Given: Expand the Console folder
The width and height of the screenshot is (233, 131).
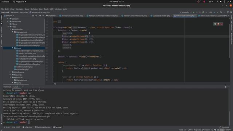Looking at the screenshot, I should [8, 19].
